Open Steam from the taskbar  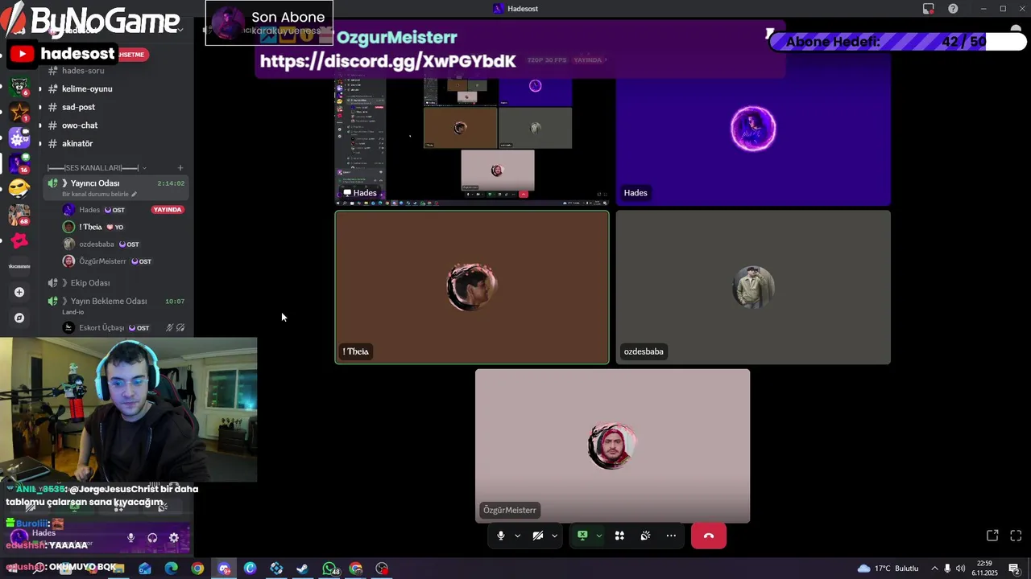click(302, 569)
